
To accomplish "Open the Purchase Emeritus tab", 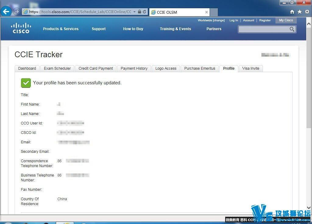I will (200, 68).
